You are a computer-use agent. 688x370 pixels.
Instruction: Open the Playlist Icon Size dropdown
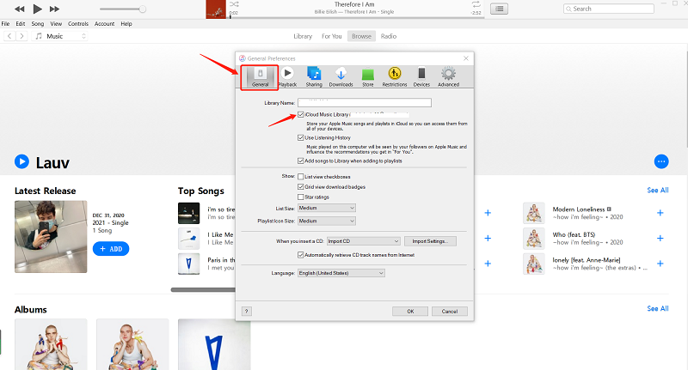327,221
